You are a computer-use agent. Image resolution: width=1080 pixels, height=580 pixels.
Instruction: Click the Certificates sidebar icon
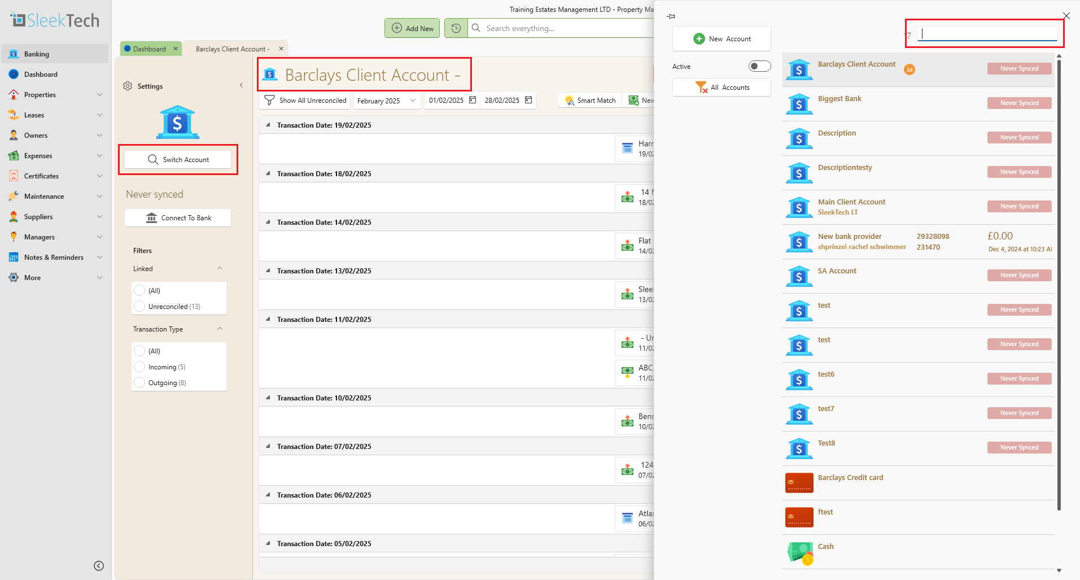tap(14, 176)
